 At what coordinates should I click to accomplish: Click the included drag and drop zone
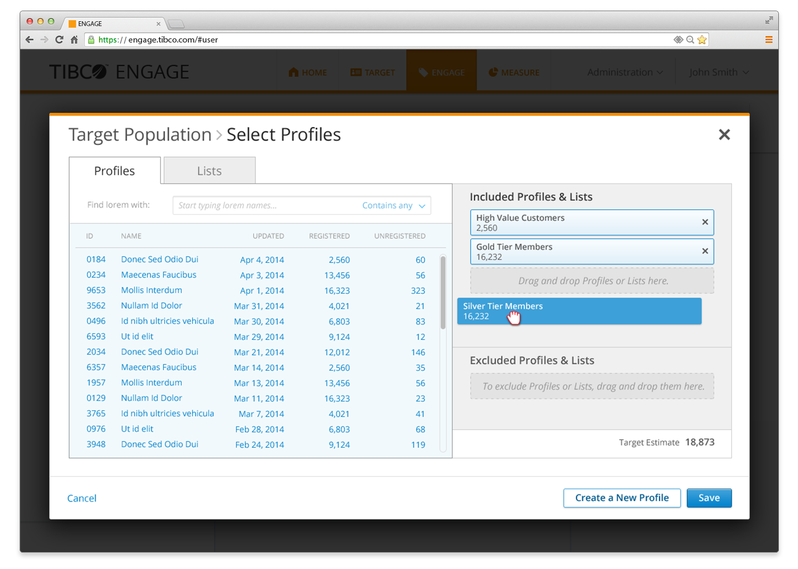point(592,281)
